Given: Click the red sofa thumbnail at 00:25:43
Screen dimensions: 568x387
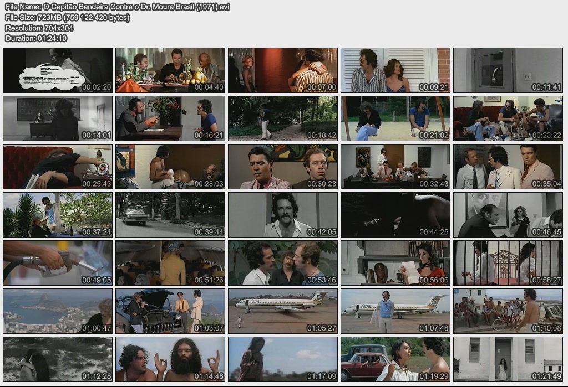Looking at the screenshot, I should coord(58,167).
